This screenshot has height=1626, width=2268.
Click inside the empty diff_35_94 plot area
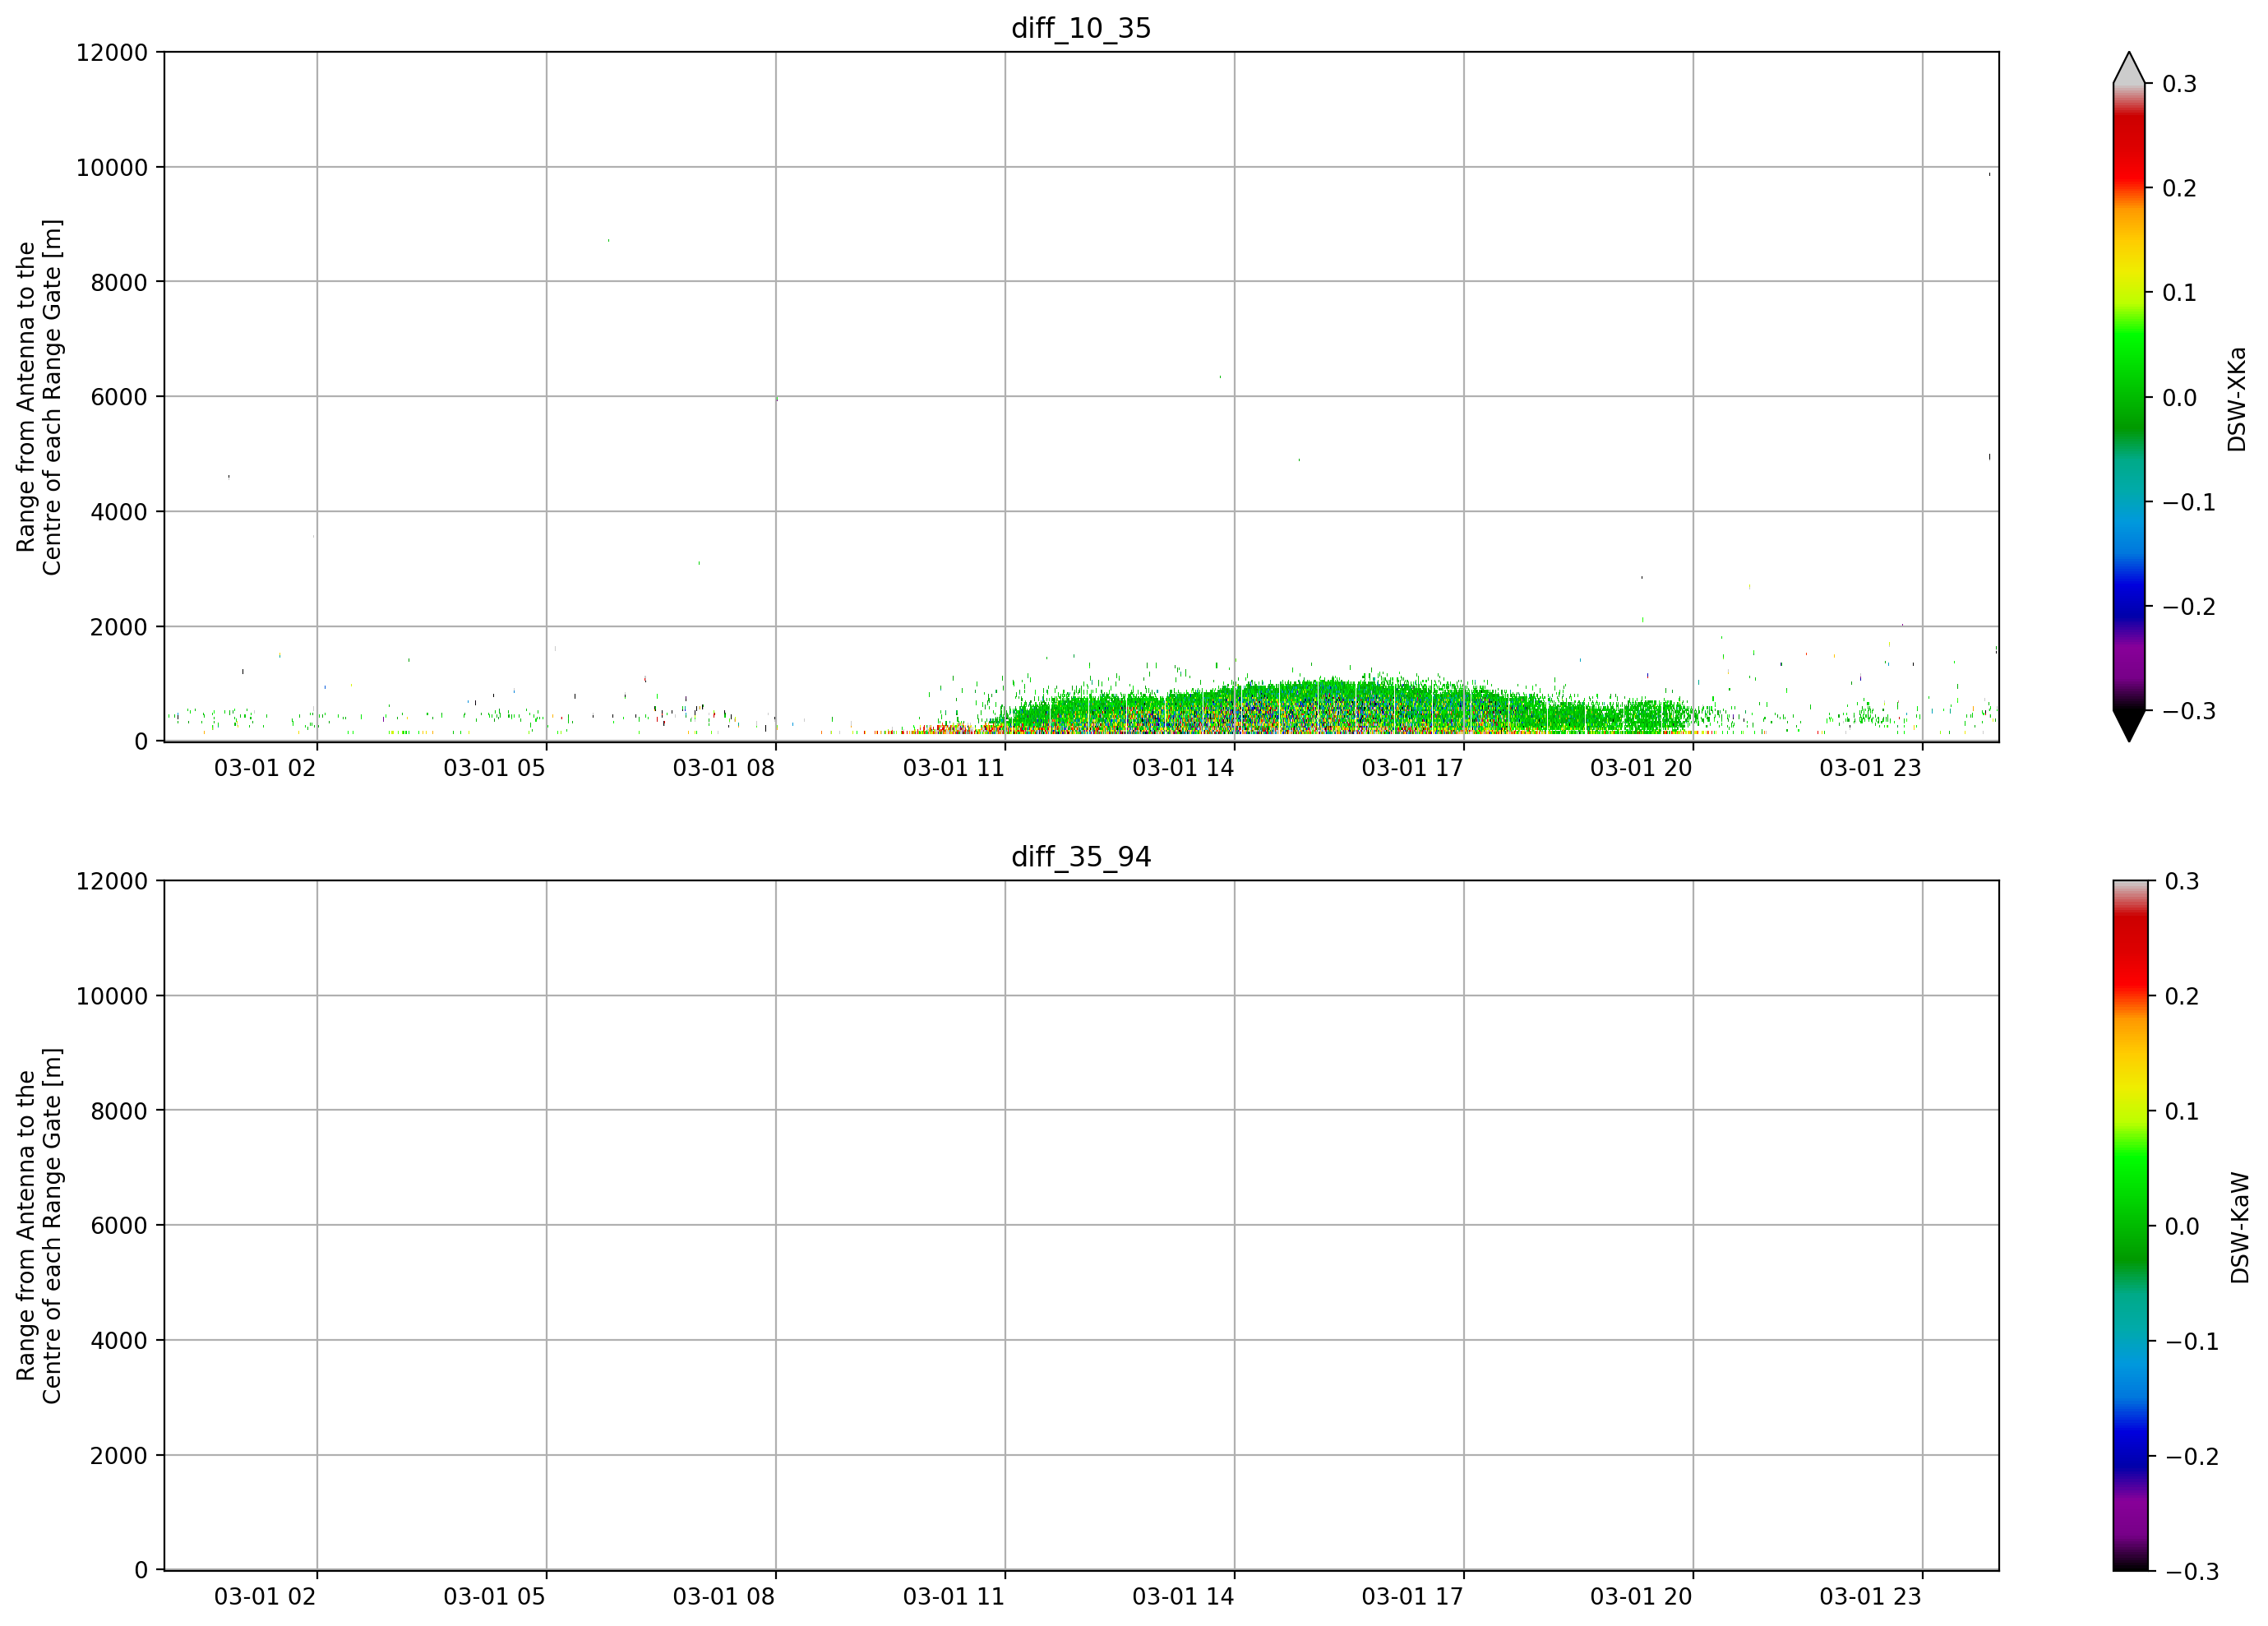1081,1226
